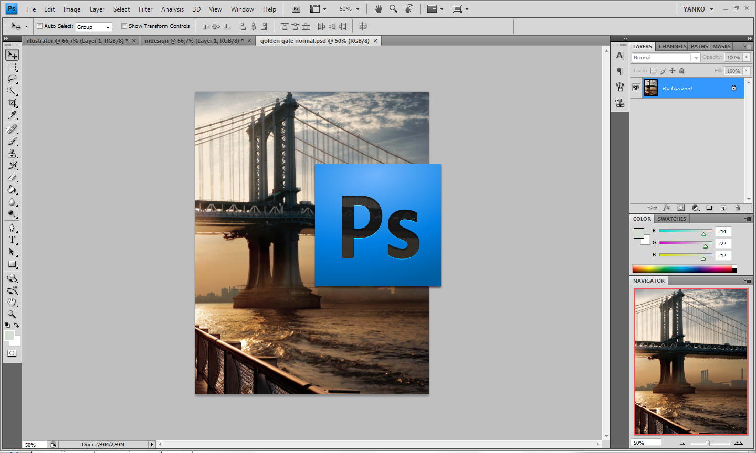
Task: Select the Move tool in toolbox
Action: point(12,55)
